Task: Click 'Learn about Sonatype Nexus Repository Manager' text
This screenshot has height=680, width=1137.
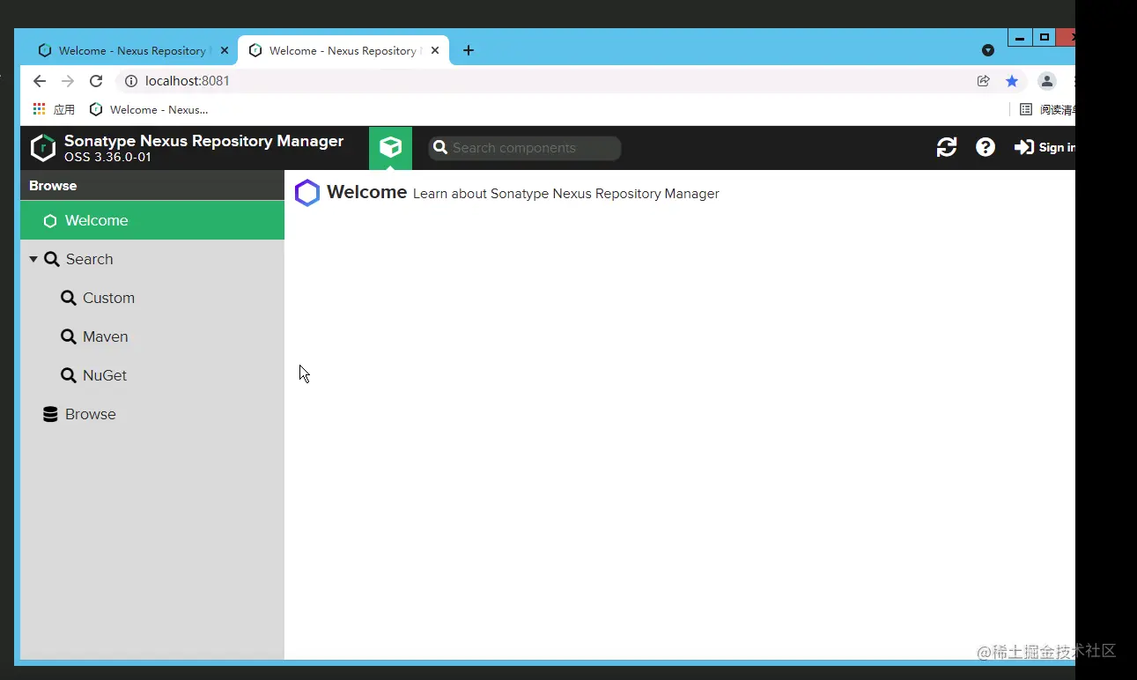Action: 566,194
